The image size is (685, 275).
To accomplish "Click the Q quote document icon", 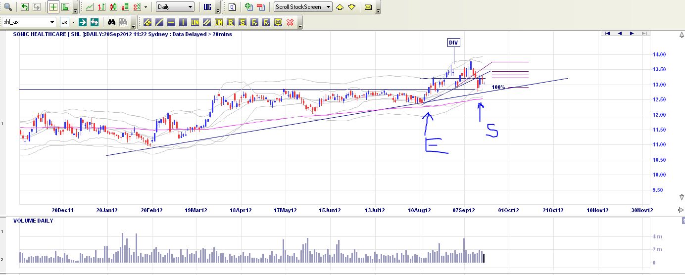I will tap(232, 7).
